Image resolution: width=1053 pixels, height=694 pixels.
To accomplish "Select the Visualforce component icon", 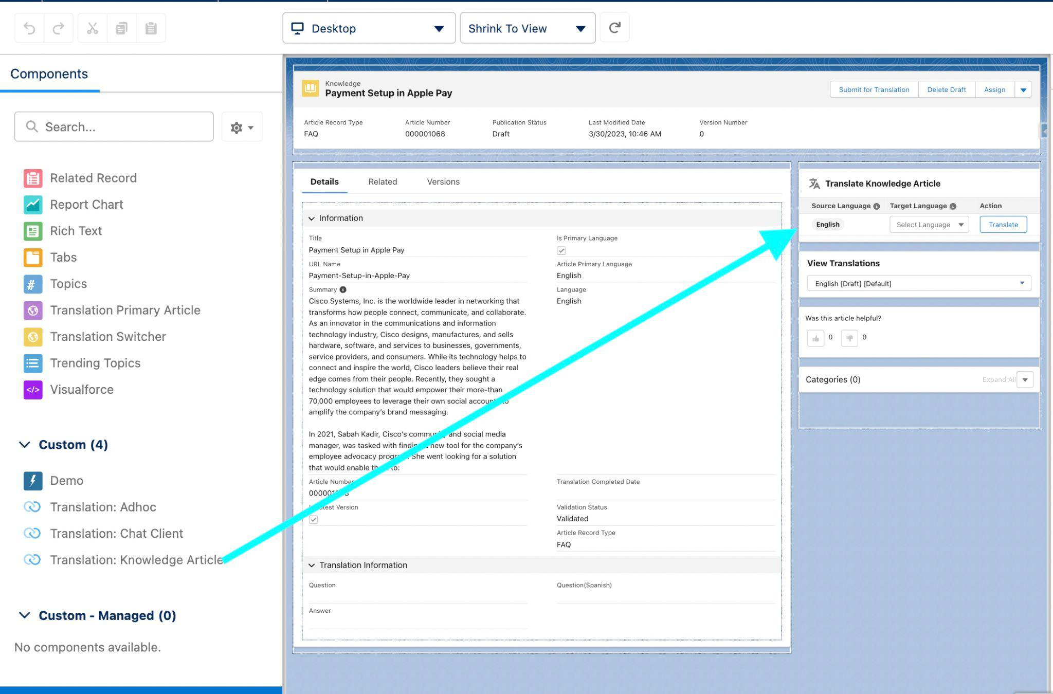I will click(33, 390).
